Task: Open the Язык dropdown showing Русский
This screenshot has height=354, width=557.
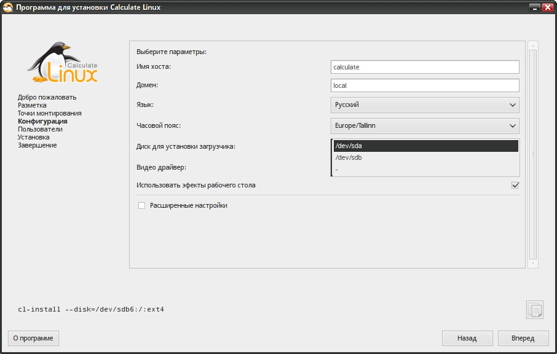Action: tap(425, 104)
